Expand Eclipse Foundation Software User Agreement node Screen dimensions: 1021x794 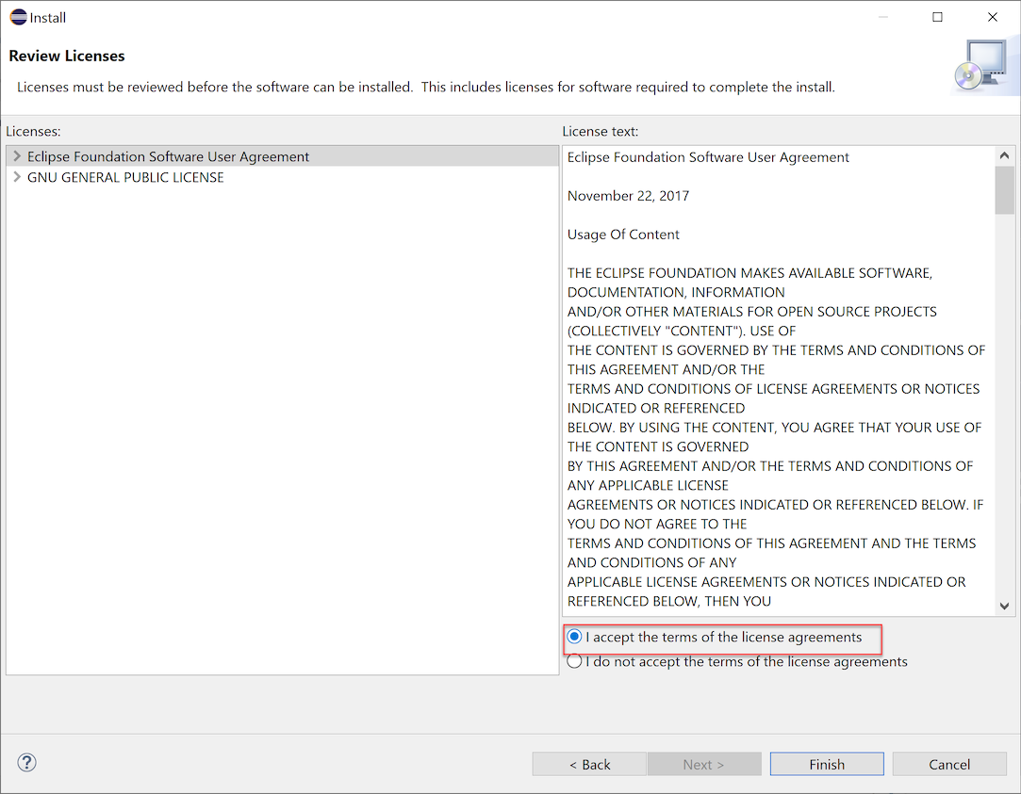[x=17, y=156]
